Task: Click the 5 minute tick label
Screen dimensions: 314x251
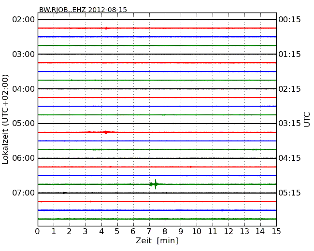Action: coord(117,232)
